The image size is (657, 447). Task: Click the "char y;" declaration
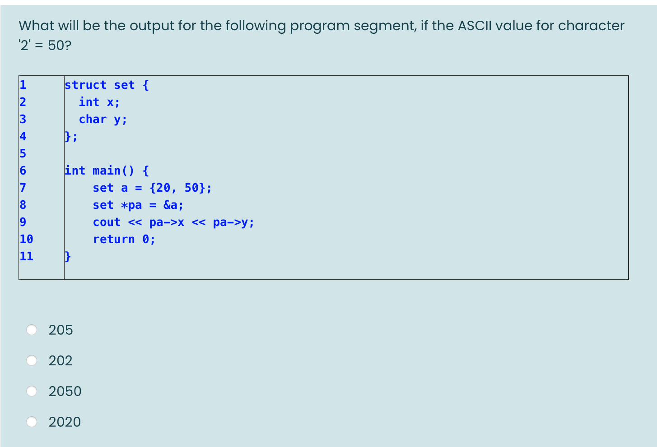[103, 119]
